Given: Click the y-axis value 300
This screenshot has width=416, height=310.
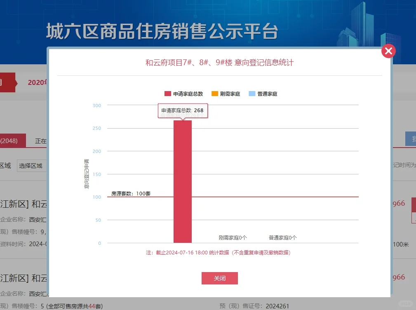Looking at the screenshot, I should point(97,106).
